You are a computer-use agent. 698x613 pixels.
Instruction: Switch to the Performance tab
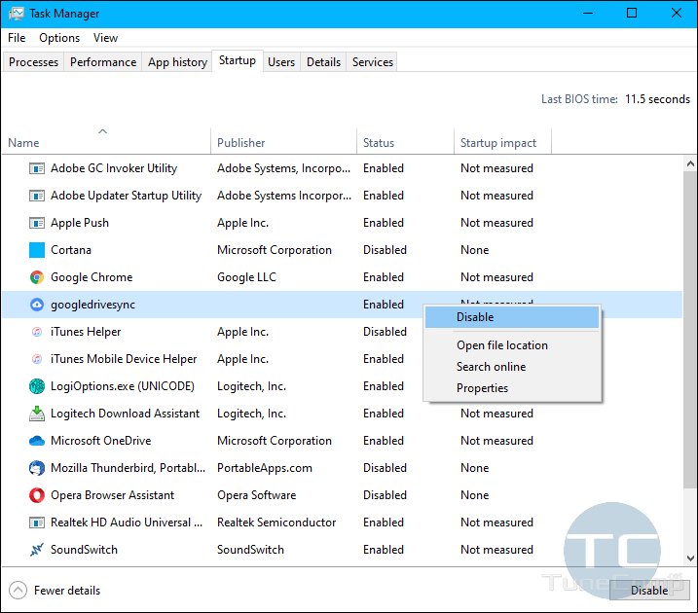(x=103, y=62)
